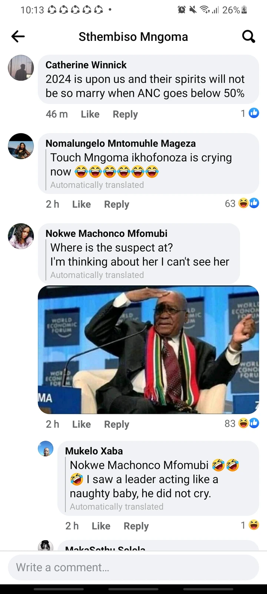Open Nomalungelo Mntomuhle Mageza's avatar

(21, 146)
